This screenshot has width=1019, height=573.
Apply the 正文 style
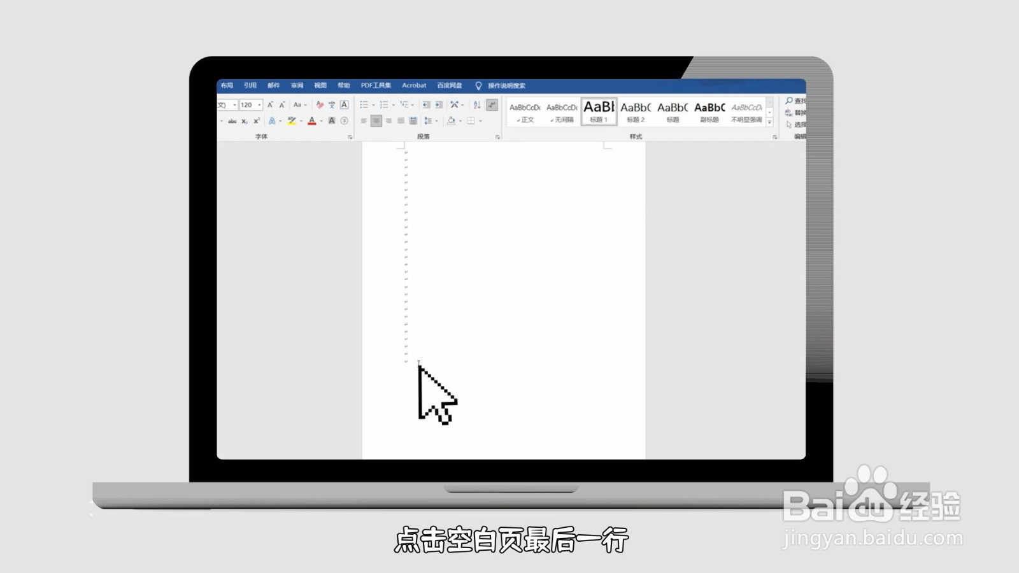coord(525,112)
